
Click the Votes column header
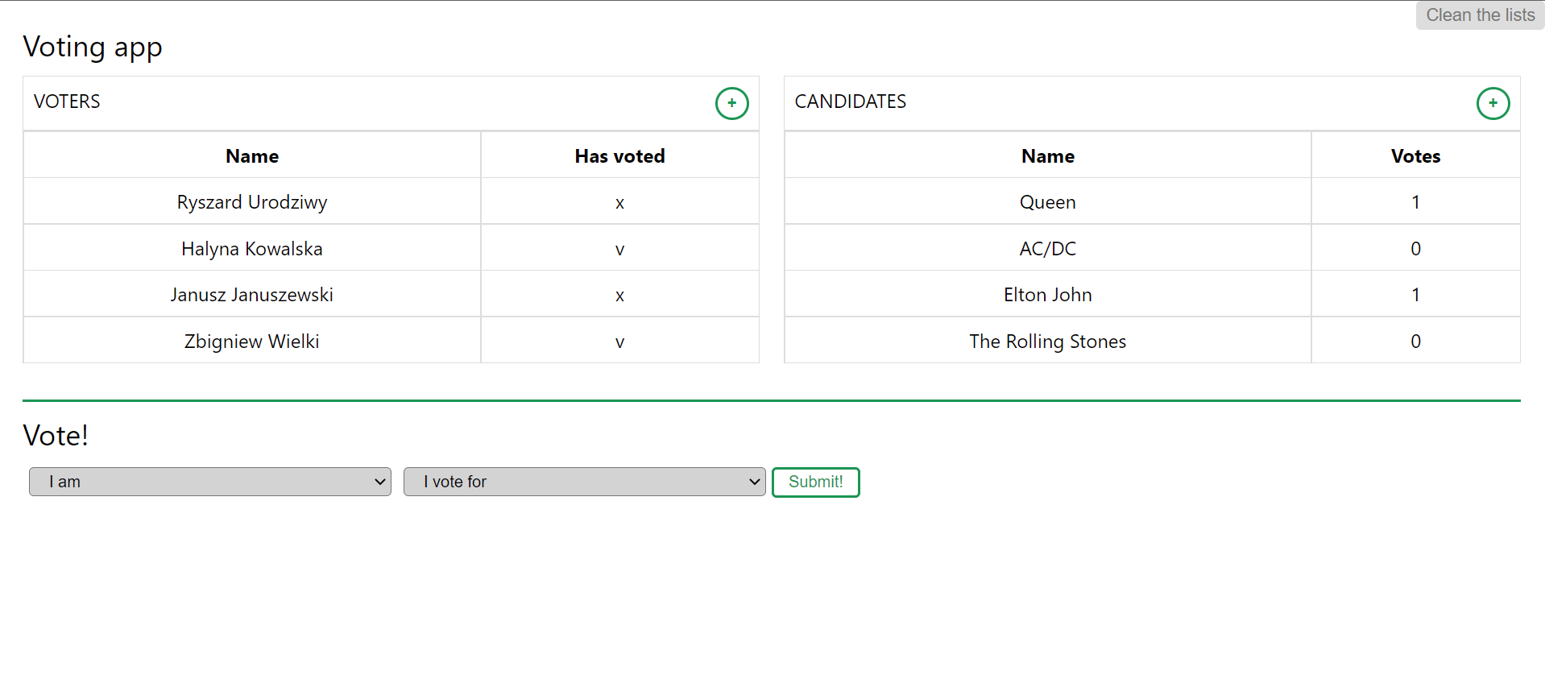(1416, 156)
